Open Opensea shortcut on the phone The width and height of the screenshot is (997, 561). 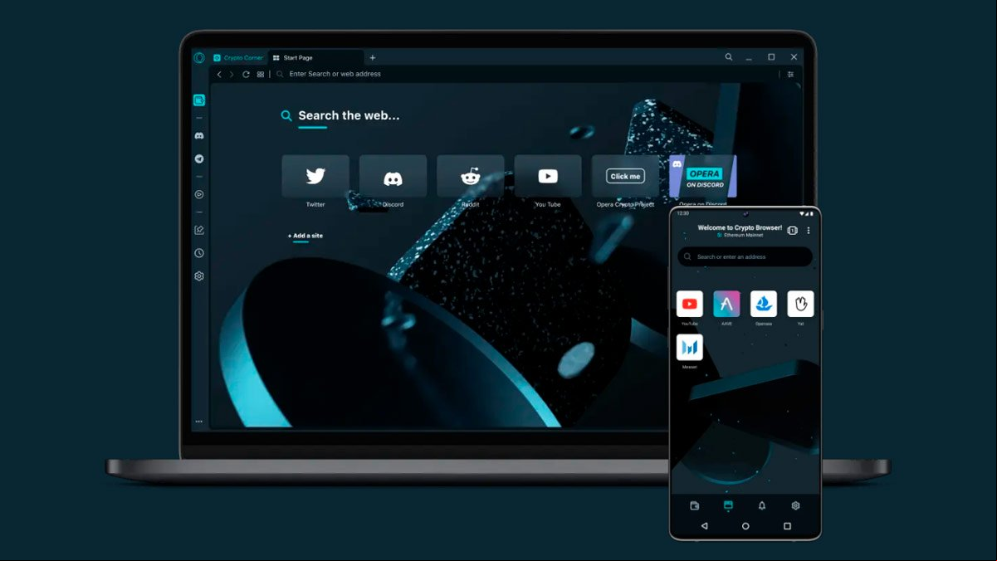click(x=764, y=304)
